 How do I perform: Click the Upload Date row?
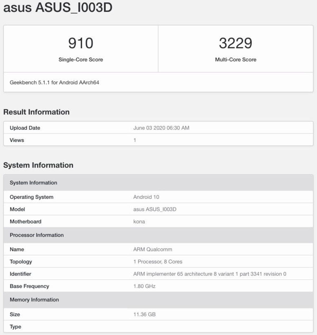[x=25, y=128]
